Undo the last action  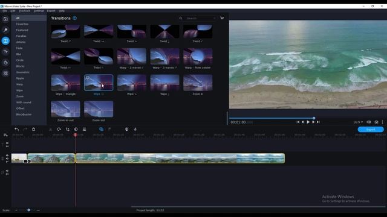[x=16, y=129]
